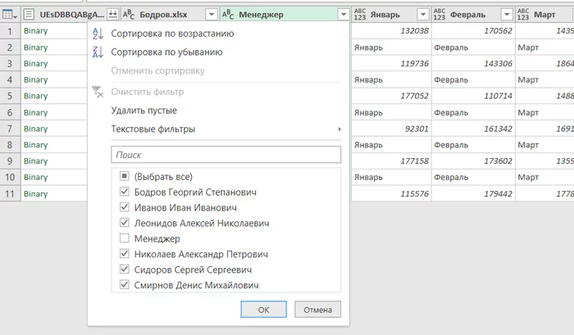Expand the Текстовые фильтры submenu arrow
This screenshot has height=335, width=574.
[x=339, y=129]
